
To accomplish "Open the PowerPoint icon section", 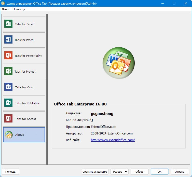I will tap(8, 55).
